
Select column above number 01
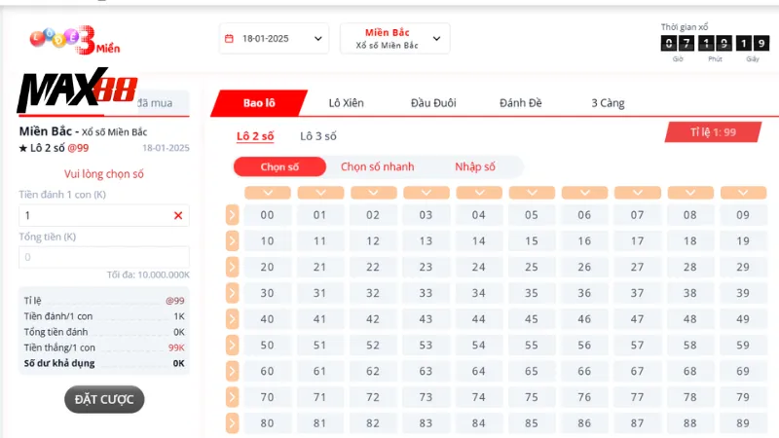(x=320, y=193)
